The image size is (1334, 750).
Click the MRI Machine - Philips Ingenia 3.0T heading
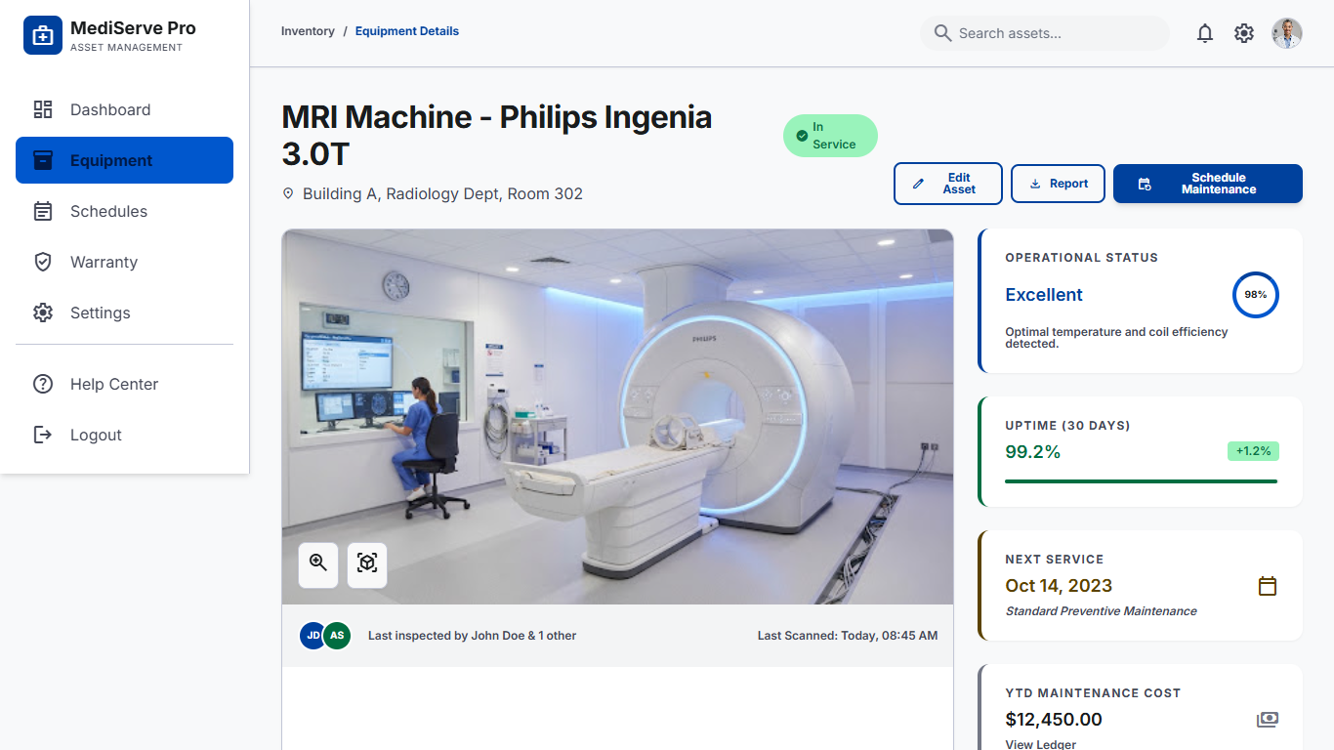[497, 136]
